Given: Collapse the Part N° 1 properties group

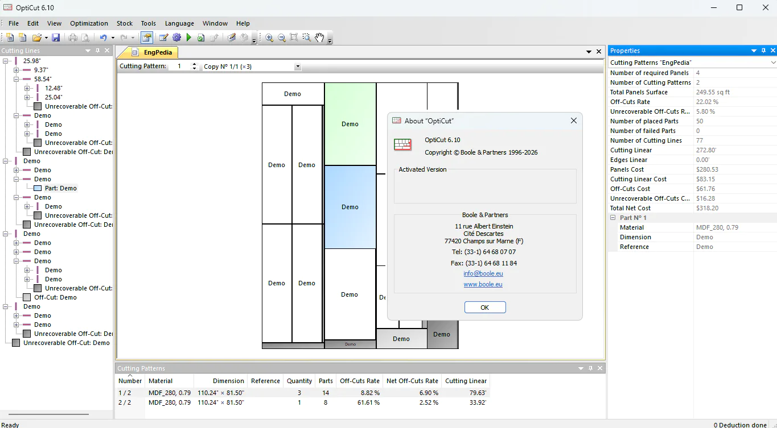Looking at the screenshot, I should (x=613, y=218).
